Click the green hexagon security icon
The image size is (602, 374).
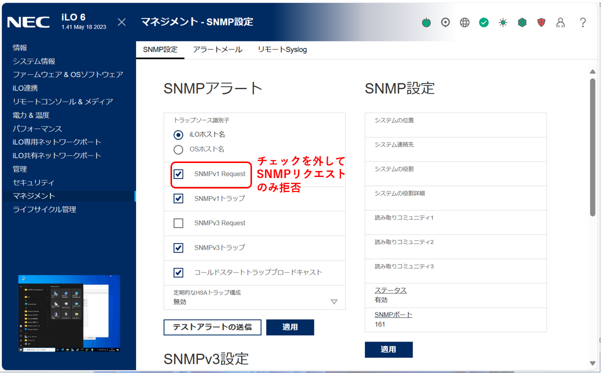522,22
